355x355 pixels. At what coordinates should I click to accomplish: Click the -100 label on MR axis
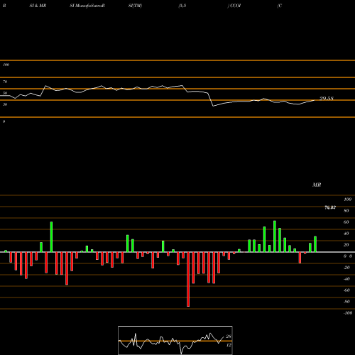tap(348, 313)
